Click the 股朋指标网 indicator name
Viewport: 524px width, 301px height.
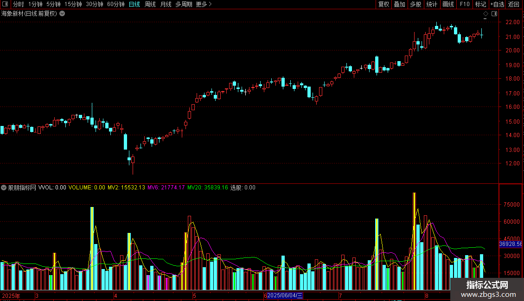point(22,188)
